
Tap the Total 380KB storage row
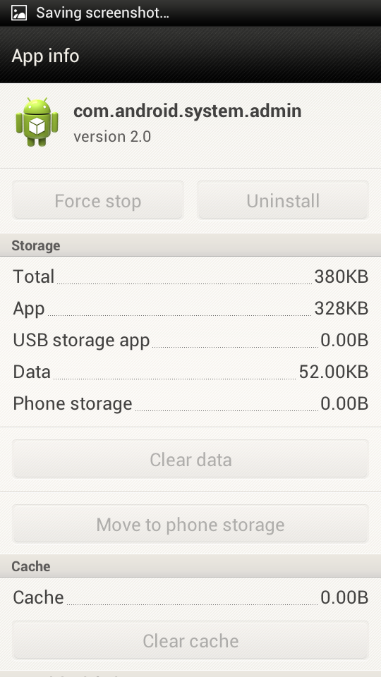[190, 276]
